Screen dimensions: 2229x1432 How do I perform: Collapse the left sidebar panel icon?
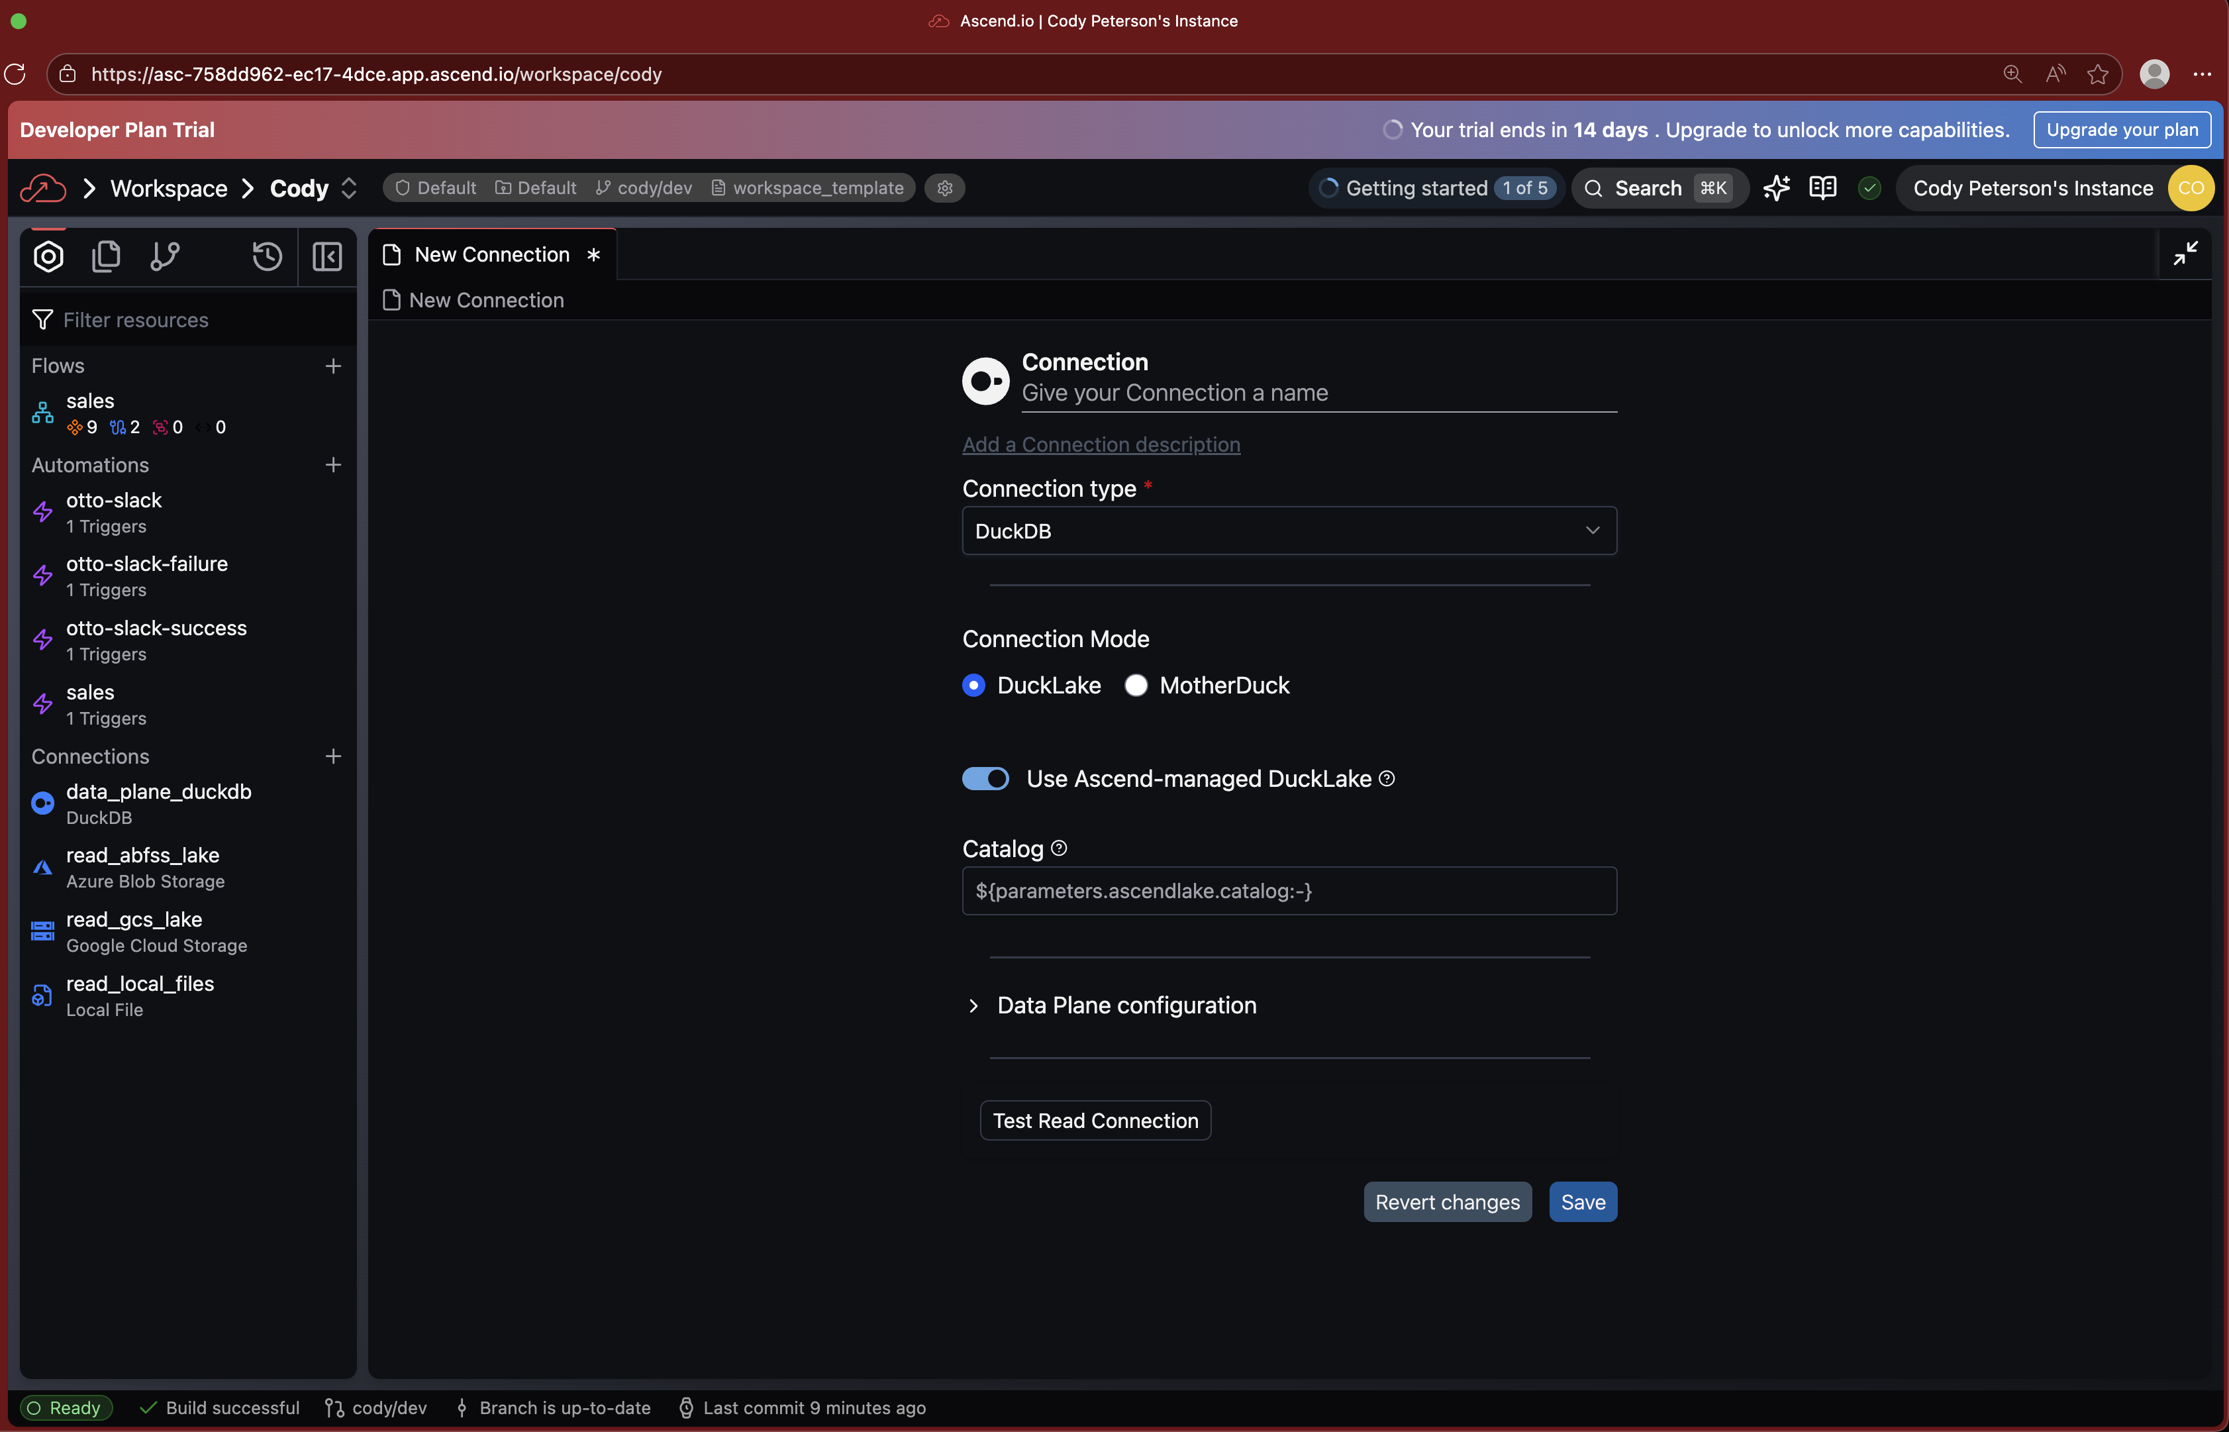tap(326, 256)
